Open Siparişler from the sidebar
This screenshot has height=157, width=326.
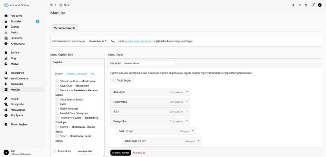tap(16, 21)
